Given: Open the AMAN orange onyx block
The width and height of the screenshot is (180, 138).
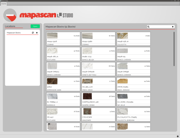Looking at the screenshot, I should click(x=134, y=84).
